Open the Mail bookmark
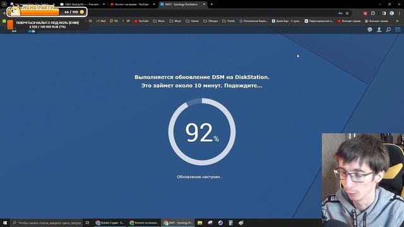This screenshot has width=404, height=227. coord(101,21)
